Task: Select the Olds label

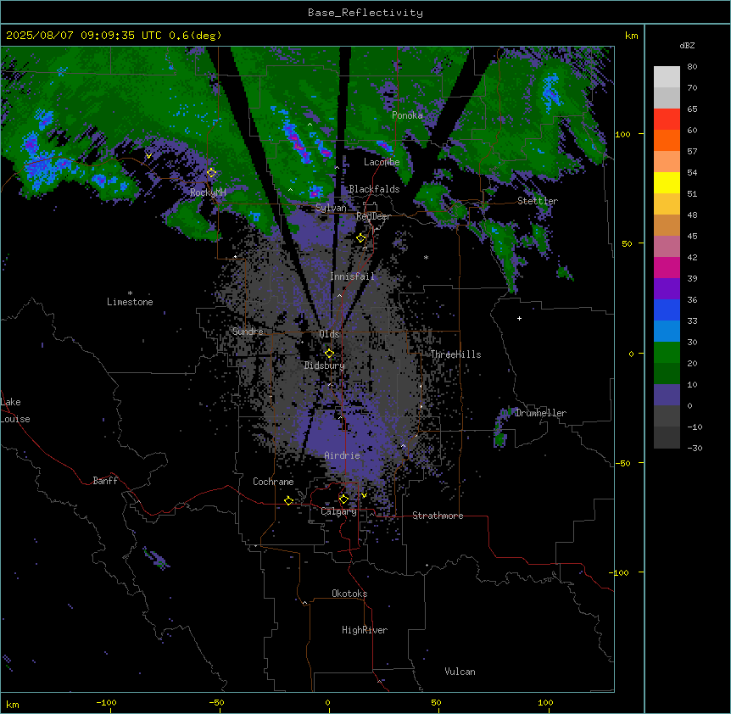Action: [x=329, y=334]
